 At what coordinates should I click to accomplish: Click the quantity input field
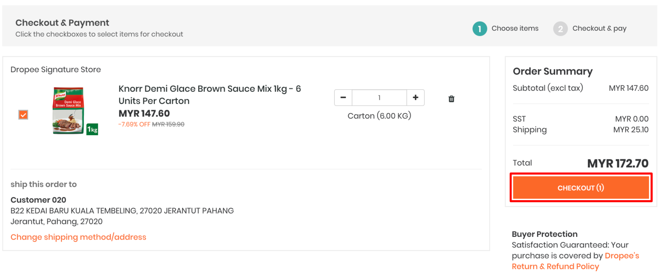tap(379, 97)
